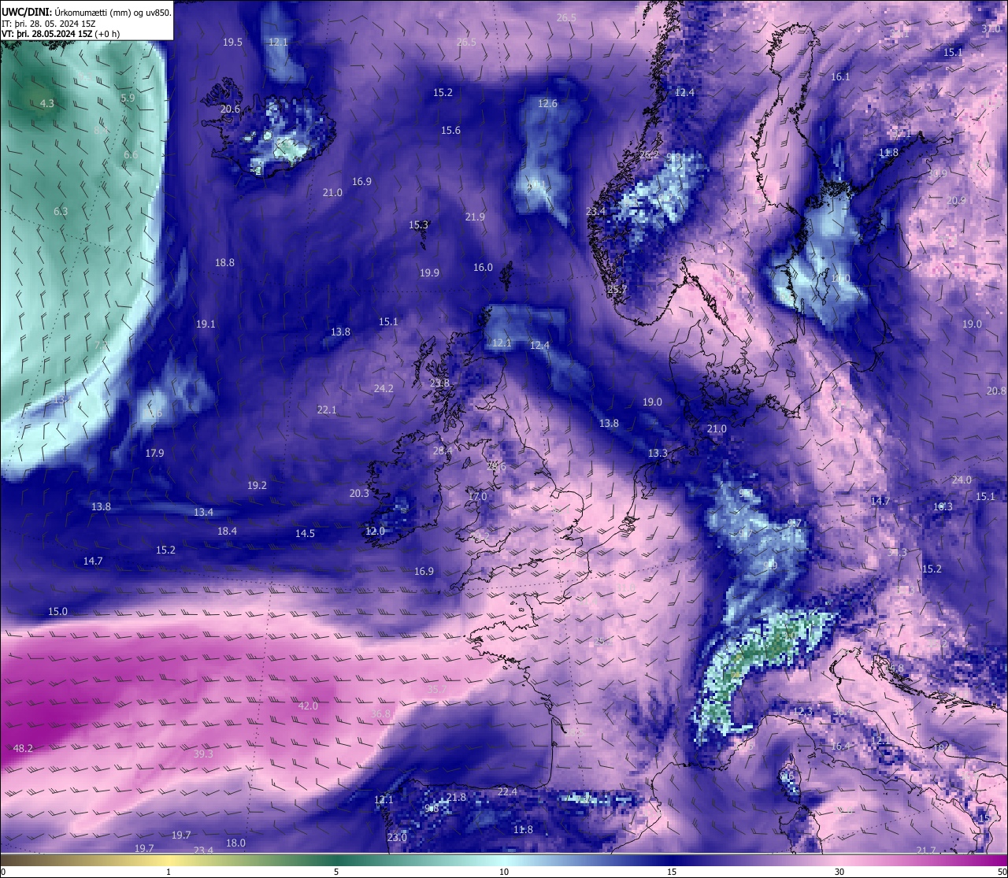This screenshot has width=1008, height=878.
Task: Select the 22.4 value over Spain
Action: point(507,792)
